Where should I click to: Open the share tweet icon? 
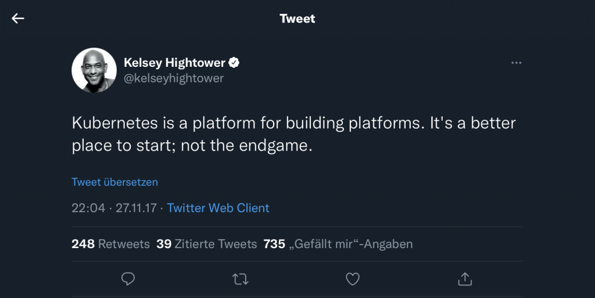pyautogui.click(x=465, y=279)
